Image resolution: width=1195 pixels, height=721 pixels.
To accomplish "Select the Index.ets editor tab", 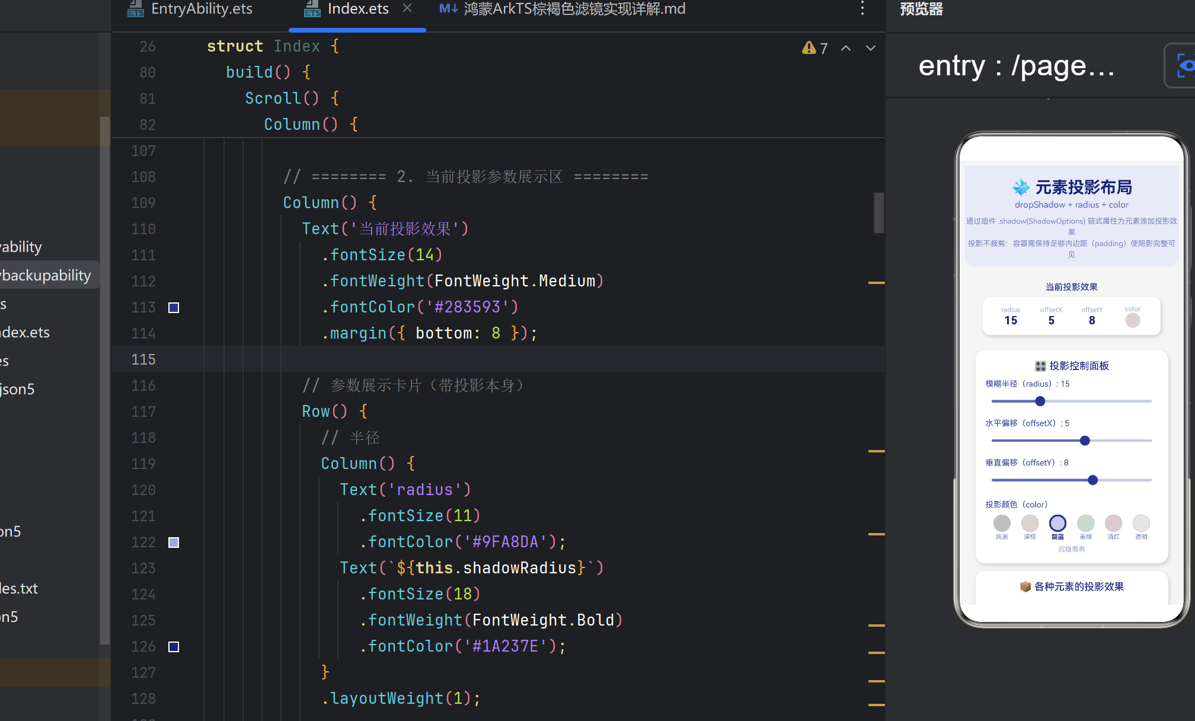I will (x=357, y=9).
